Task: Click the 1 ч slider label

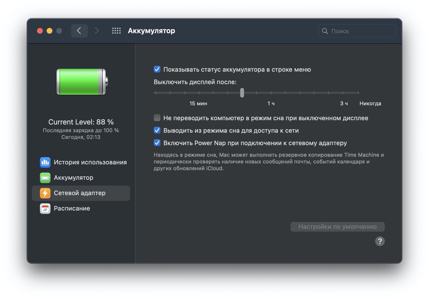Action: click(271, 104)
